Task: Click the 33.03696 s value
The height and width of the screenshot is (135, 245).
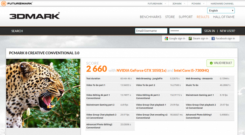Action: 126,124
